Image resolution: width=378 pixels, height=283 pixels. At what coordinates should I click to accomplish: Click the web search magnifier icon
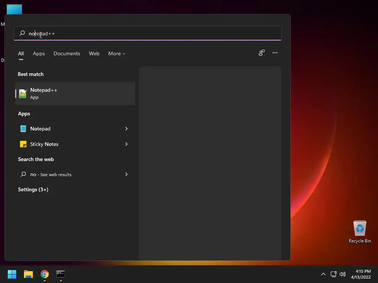(x=23, y=174)
